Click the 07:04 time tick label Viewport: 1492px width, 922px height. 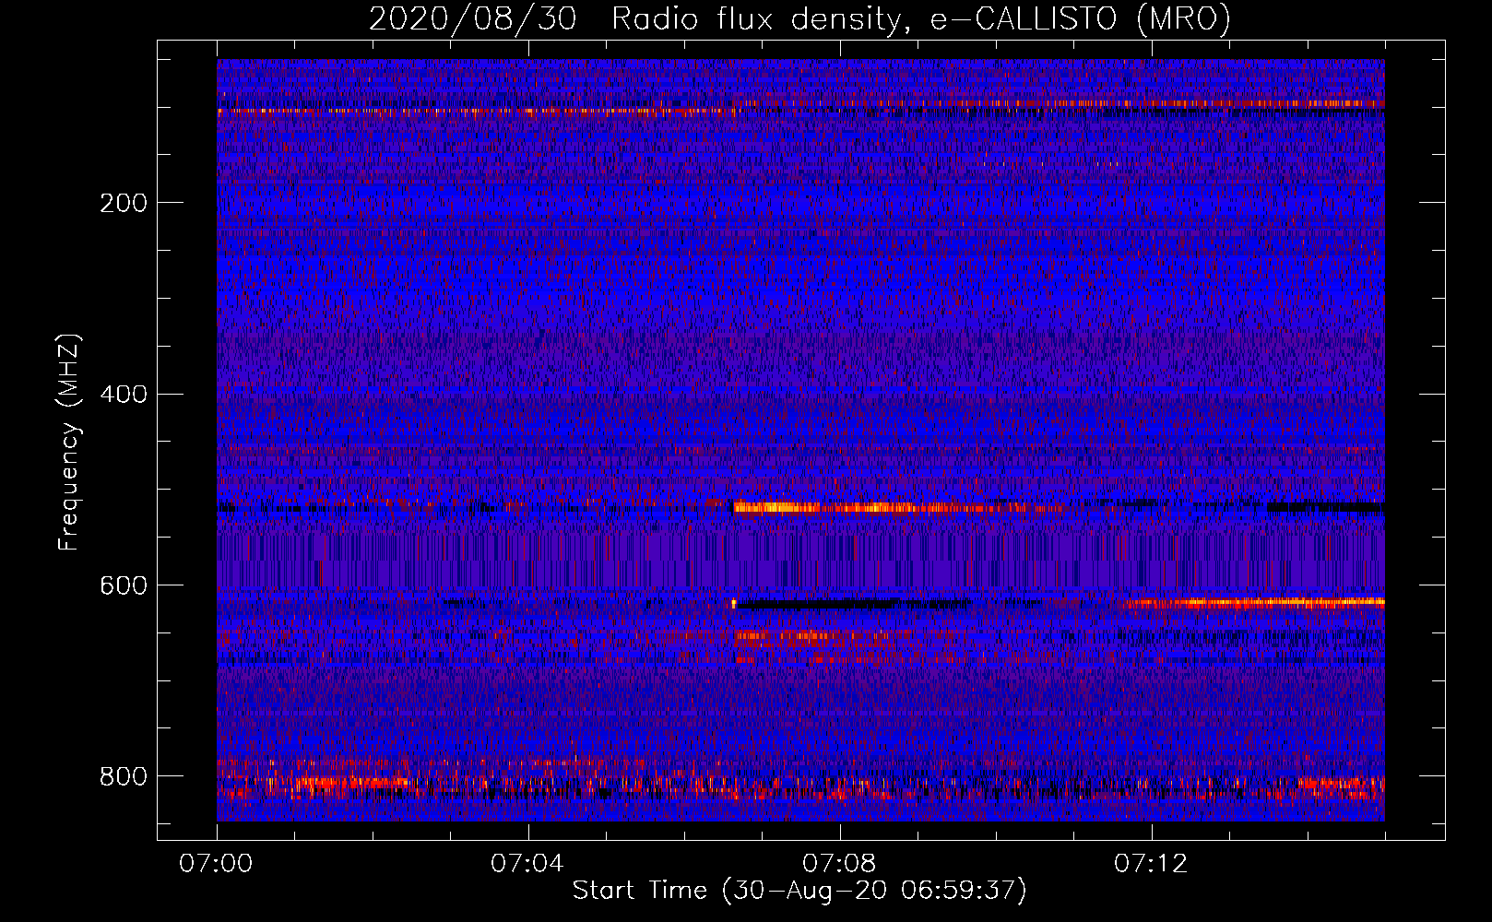coord(527,864)
